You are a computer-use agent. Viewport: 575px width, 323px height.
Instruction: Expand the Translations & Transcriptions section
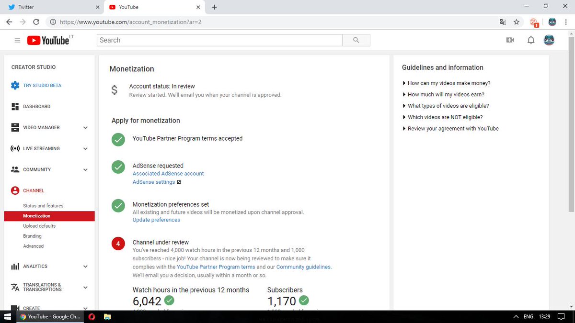85,288
